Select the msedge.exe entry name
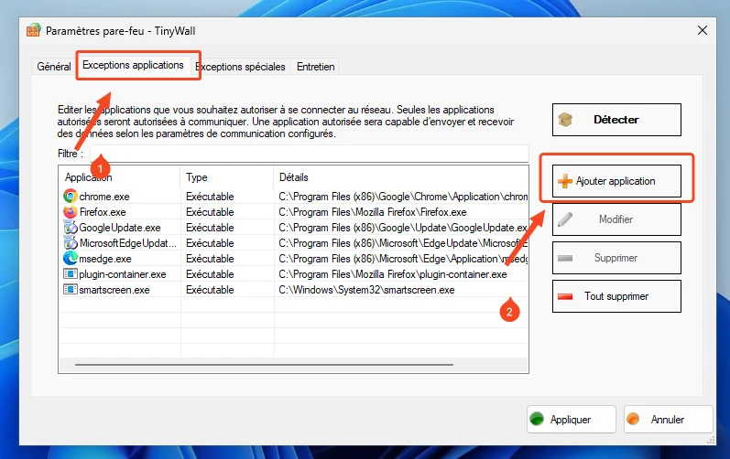730x459 pixels. (105, 259)
